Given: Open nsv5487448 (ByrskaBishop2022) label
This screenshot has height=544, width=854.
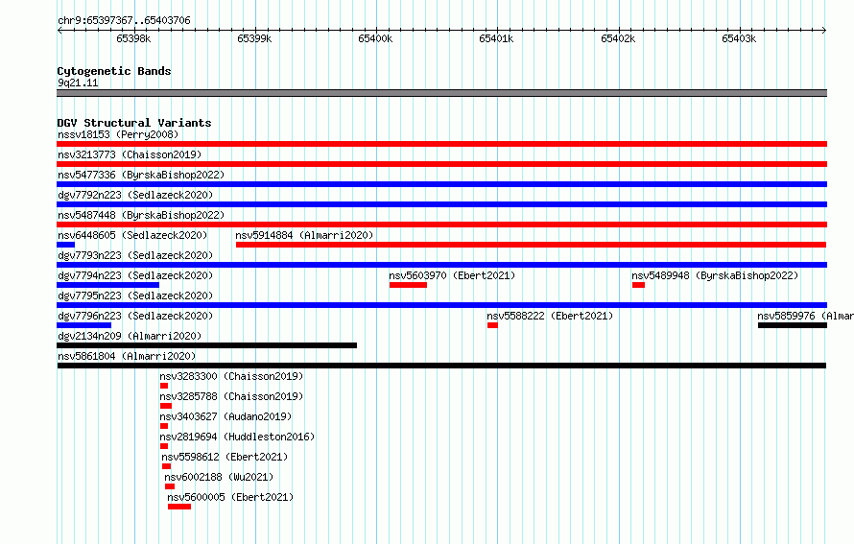Looking at the screenshot, I should pos(141,215).
